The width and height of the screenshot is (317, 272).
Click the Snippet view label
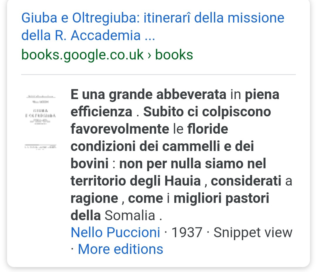click(253, 232)
